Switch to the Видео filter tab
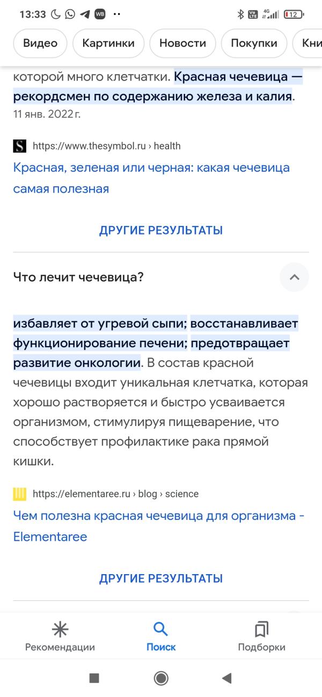 40,43
